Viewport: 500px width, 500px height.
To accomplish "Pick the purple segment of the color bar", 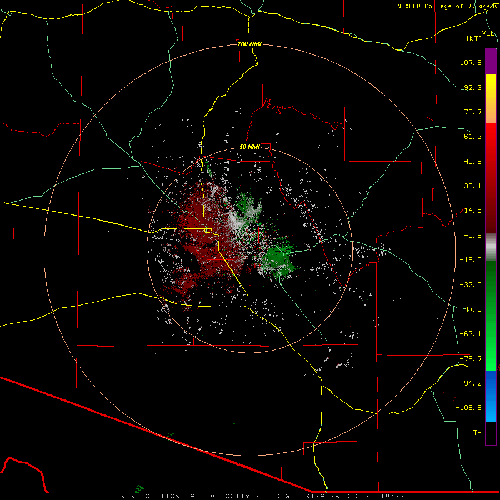I will [491, 62].
